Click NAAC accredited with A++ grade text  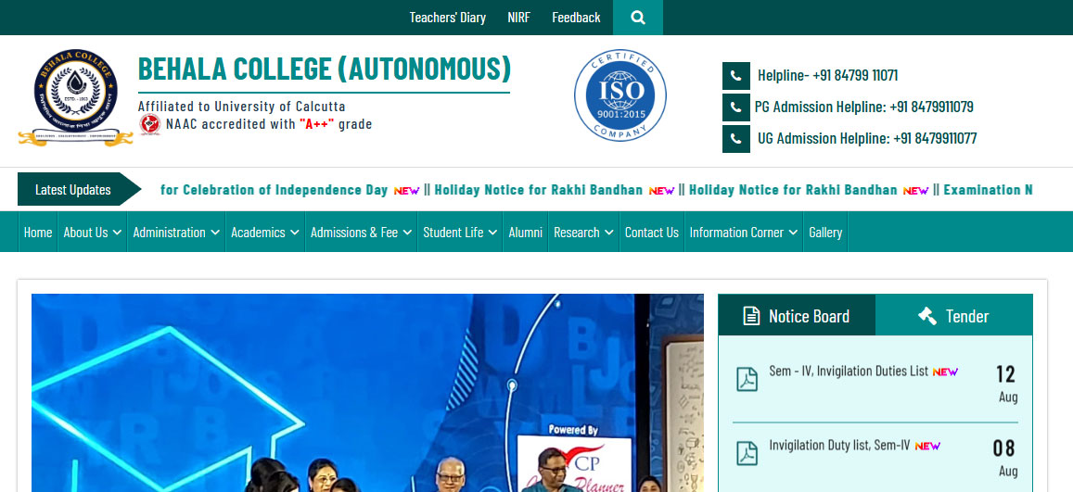(x=269, y=124)
